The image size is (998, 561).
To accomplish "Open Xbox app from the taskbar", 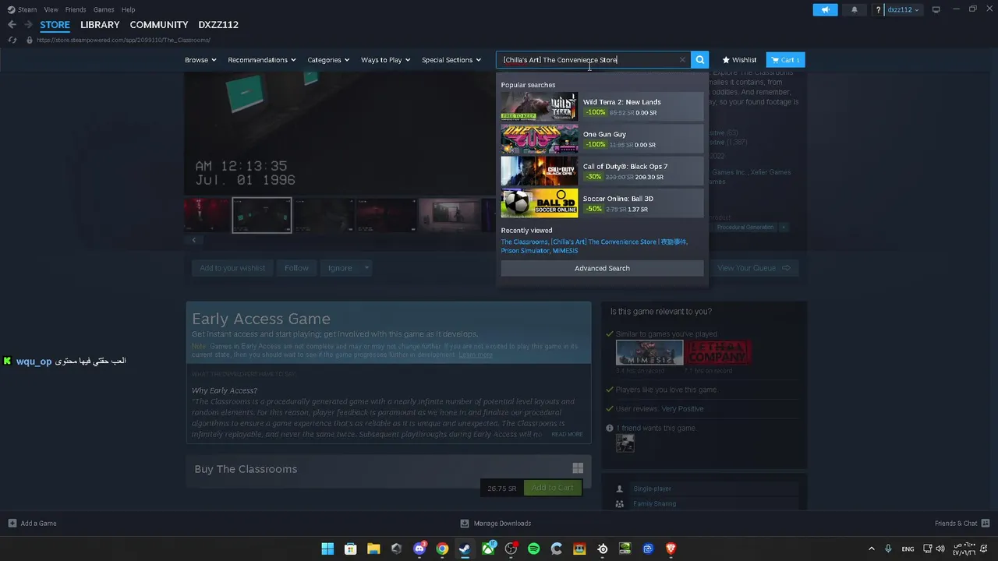I will click(488, 549).
